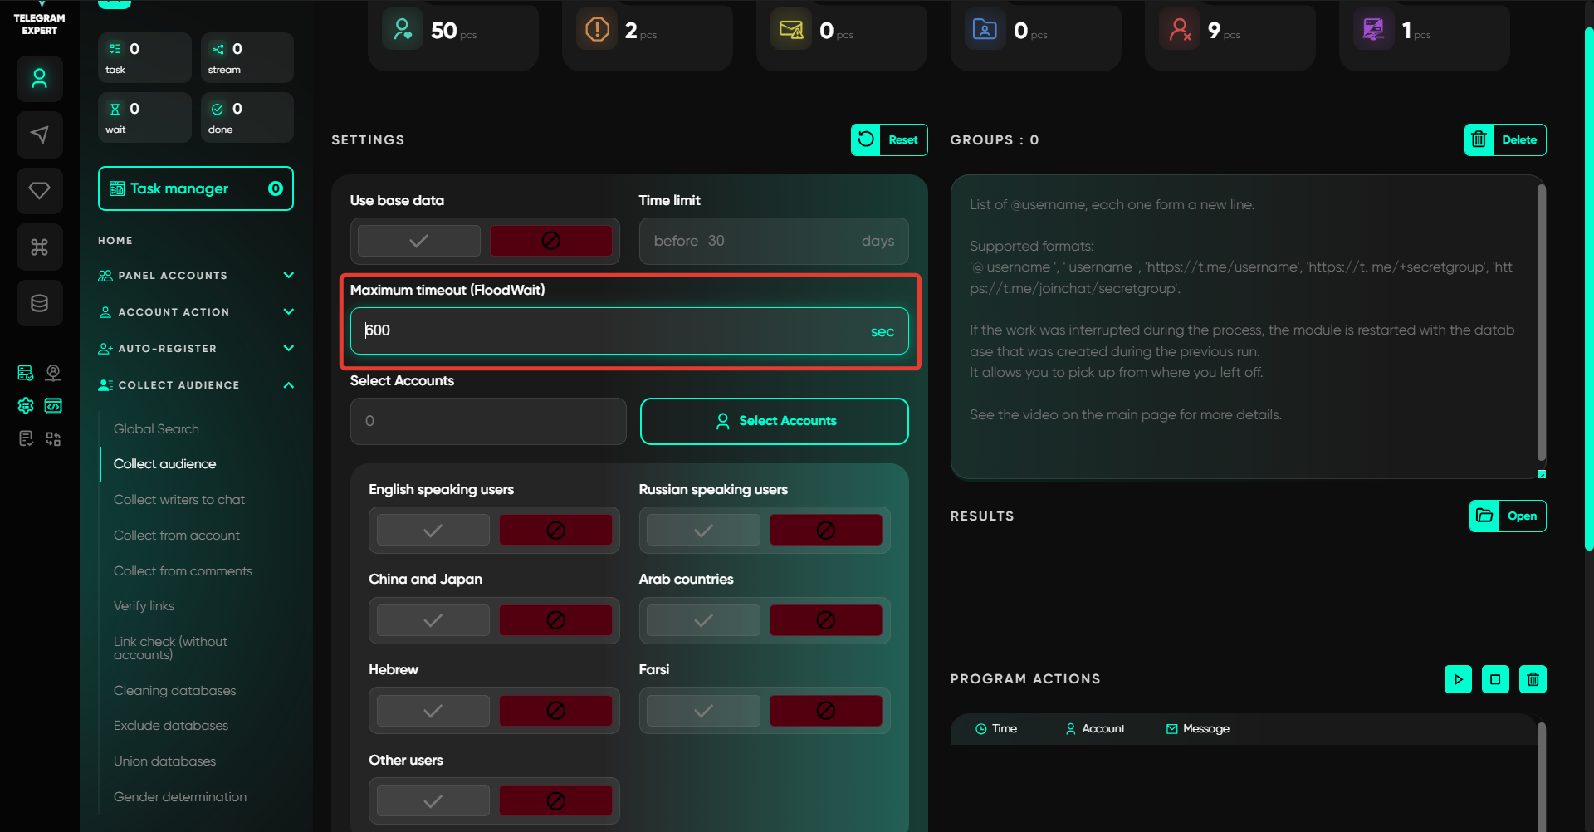
Task: Click the groups list scrollbar
Action: [1541, 324]
